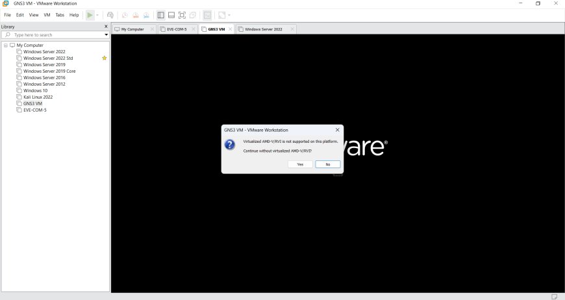Open the Library search filter dropdown
This screenshot has height=300, width=565.
[x=107, y=35]
